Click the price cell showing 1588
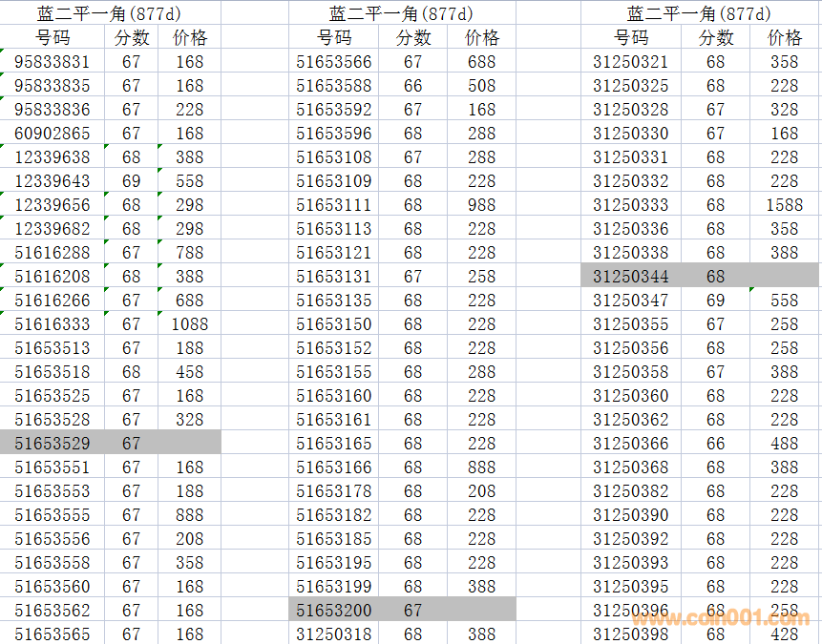822x644 pixels. 784,205
